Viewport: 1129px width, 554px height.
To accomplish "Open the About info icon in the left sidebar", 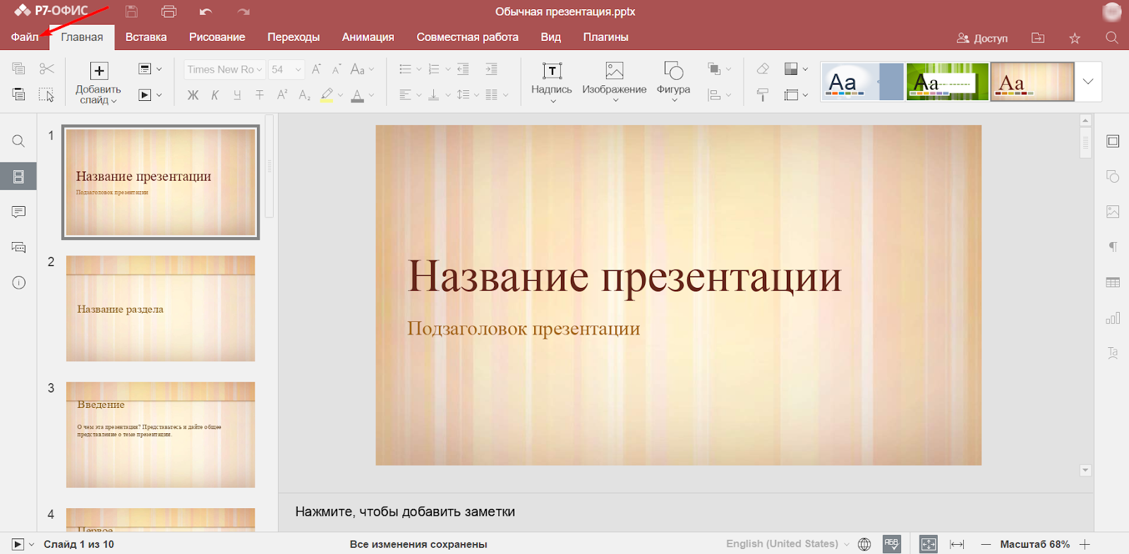I will click(19, 282).
